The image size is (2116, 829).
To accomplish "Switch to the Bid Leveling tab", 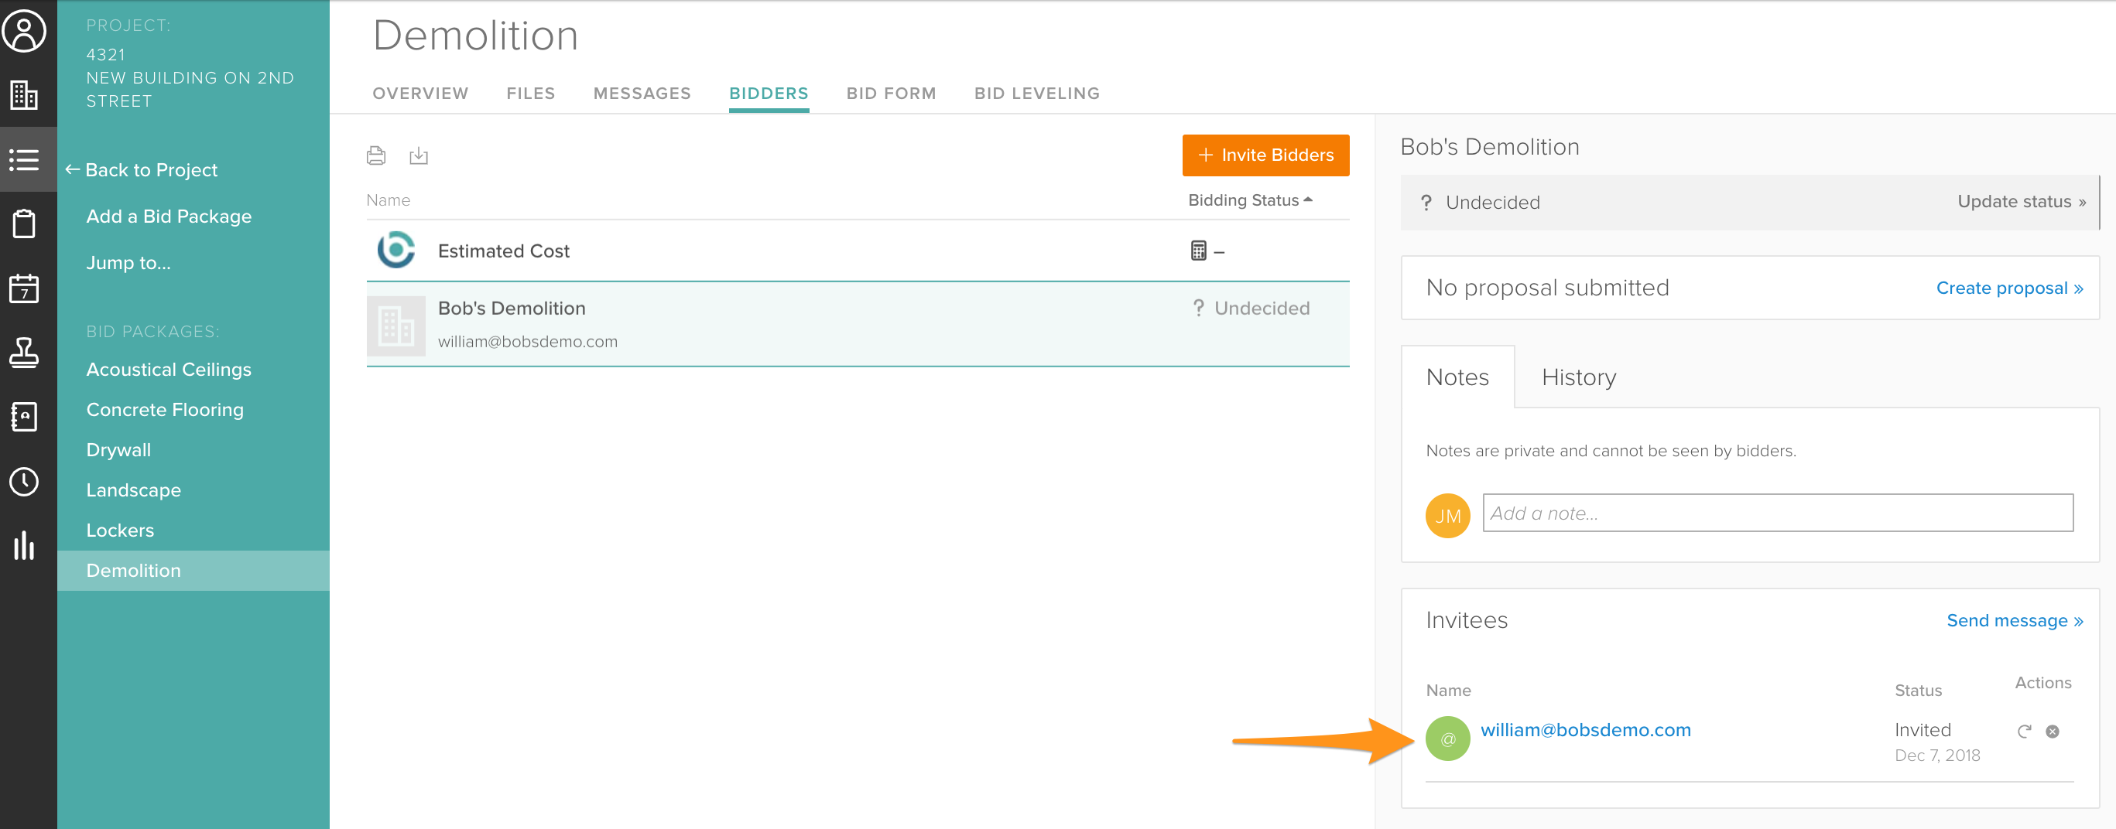I will pyautogui.click(x=1036, y=94).
